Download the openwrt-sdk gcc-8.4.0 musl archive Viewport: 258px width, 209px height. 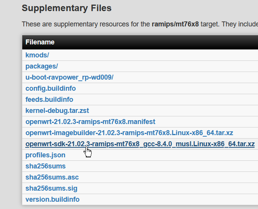tap(140, 144)
